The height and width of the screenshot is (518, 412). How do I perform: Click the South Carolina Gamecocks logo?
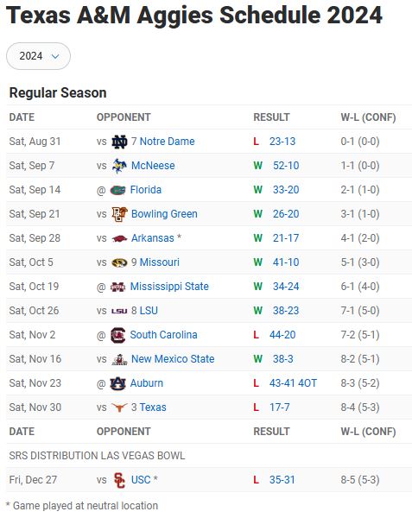pyautogui.click(x=117, y=335)
